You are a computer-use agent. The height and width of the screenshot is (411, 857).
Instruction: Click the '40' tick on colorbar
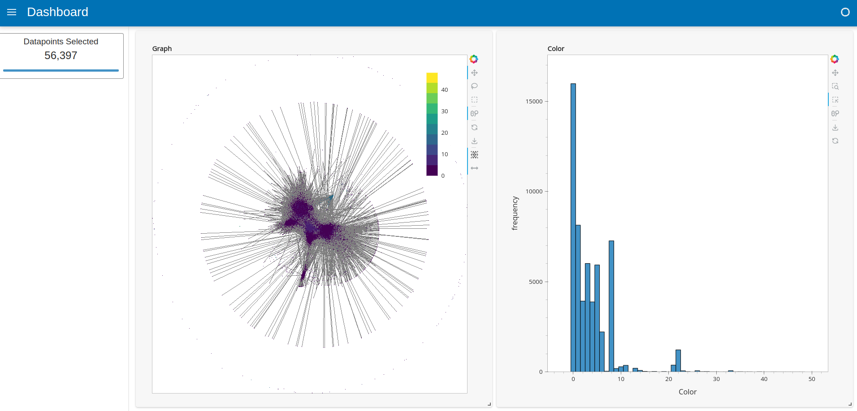point(445,90)
